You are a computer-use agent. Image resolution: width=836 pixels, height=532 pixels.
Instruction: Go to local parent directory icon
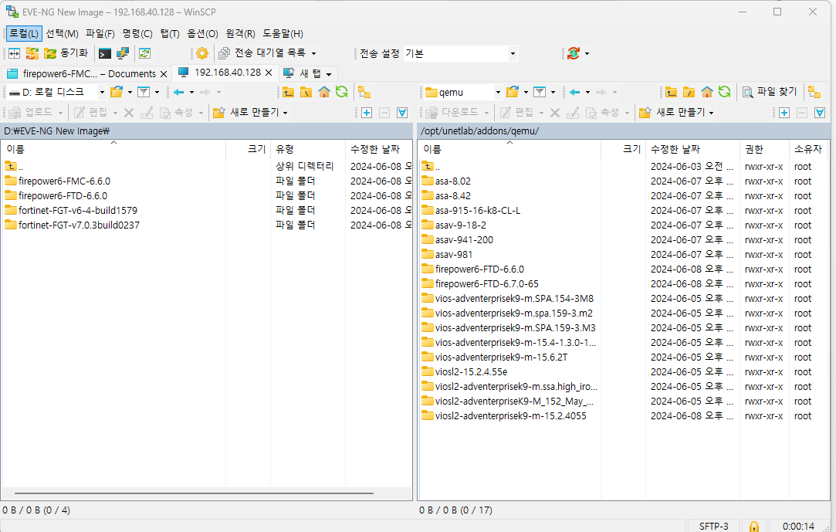coord(289,92)
